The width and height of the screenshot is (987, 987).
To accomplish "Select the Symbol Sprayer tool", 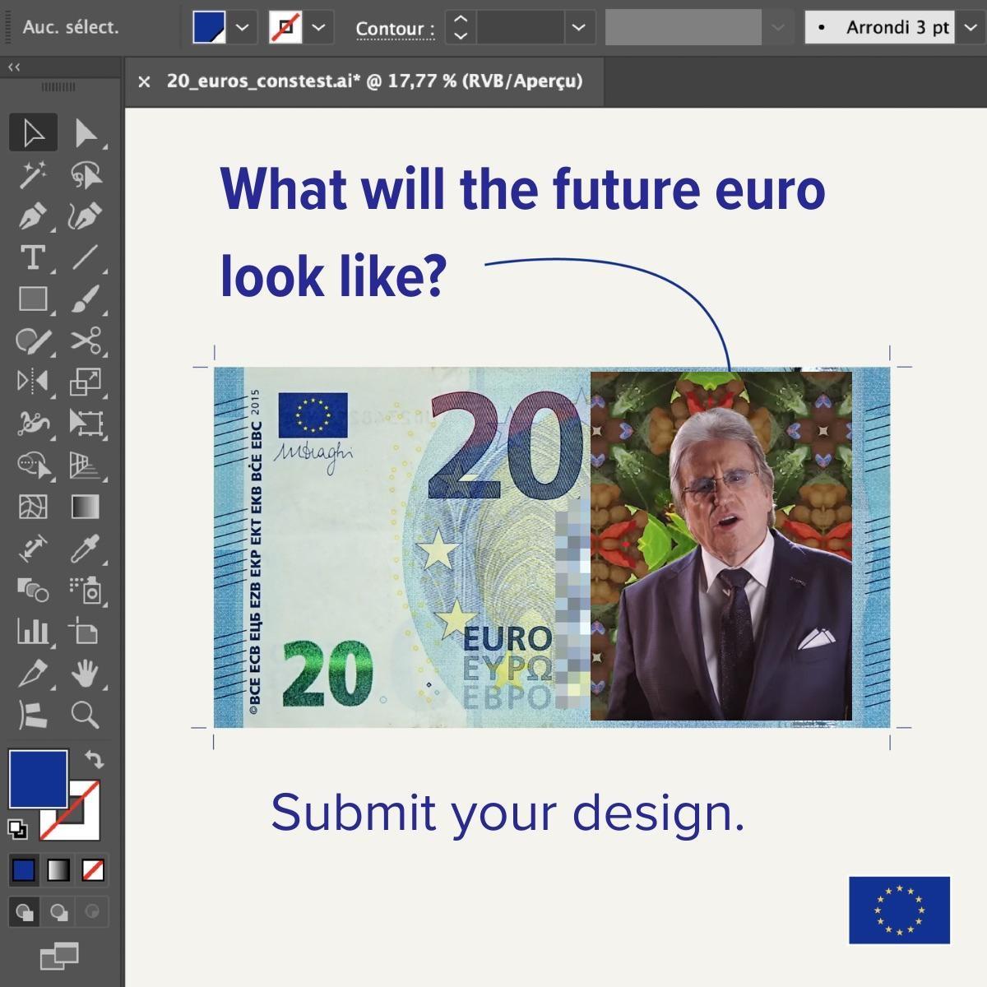I will [85, 590].
